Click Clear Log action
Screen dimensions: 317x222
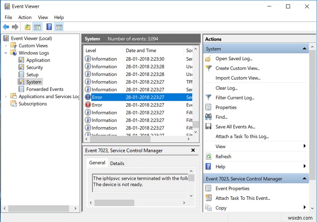[226, 88]
